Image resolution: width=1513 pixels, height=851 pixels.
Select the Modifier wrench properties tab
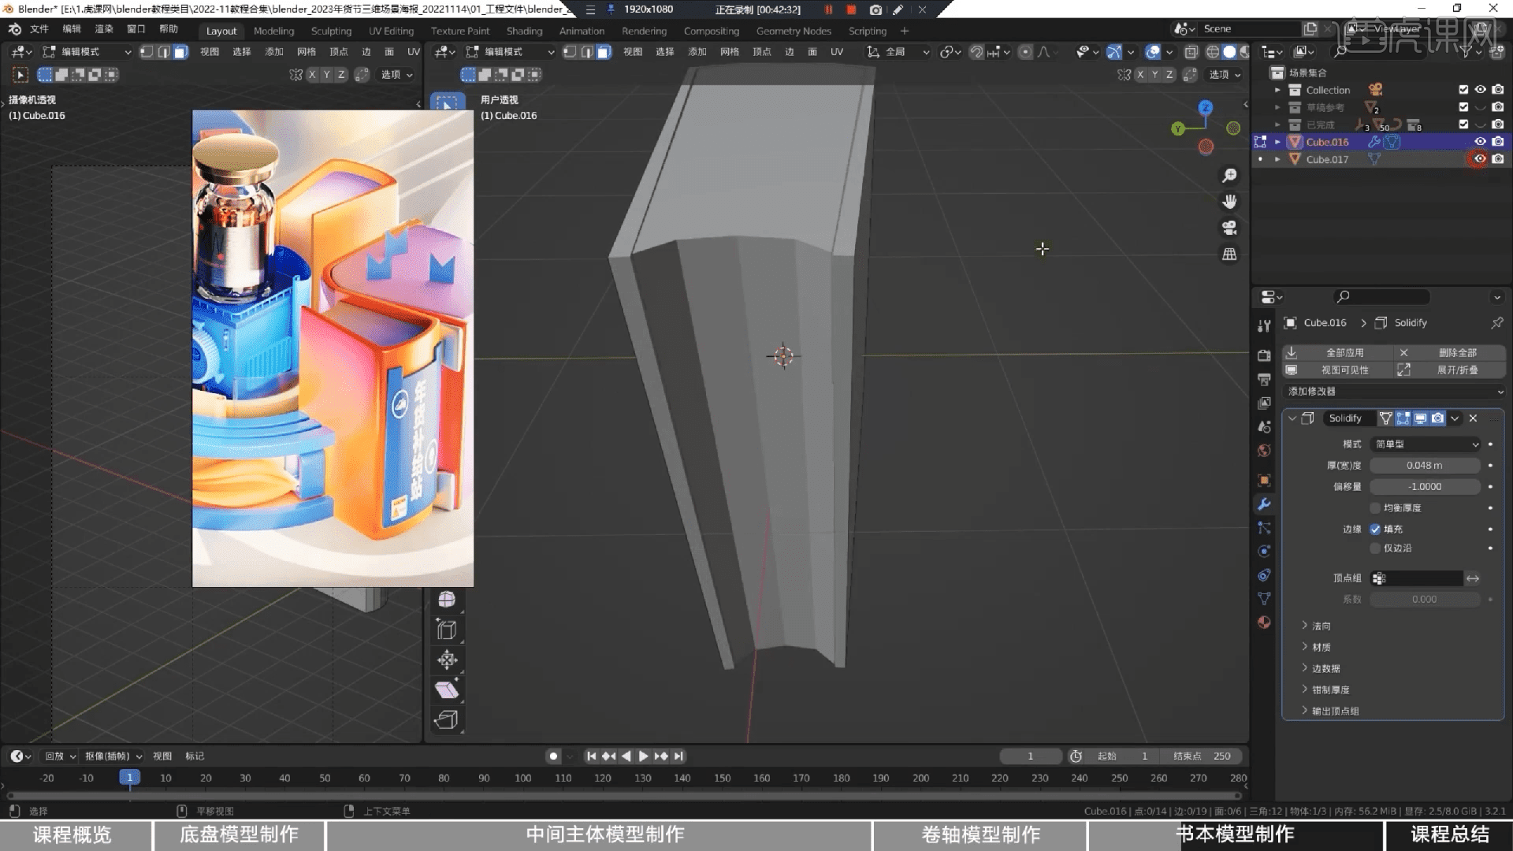[1264, 504]
